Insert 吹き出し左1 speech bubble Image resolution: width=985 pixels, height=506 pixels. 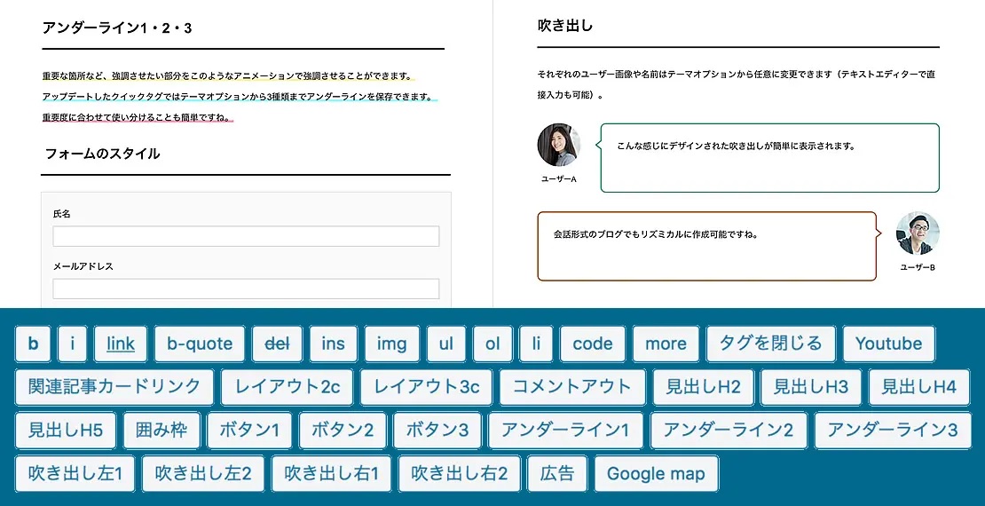click(75, 474)
